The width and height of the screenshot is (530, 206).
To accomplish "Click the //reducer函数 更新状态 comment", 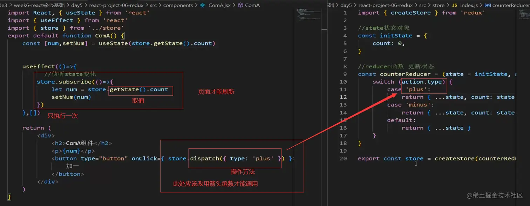I will click(x=396, y=66).
